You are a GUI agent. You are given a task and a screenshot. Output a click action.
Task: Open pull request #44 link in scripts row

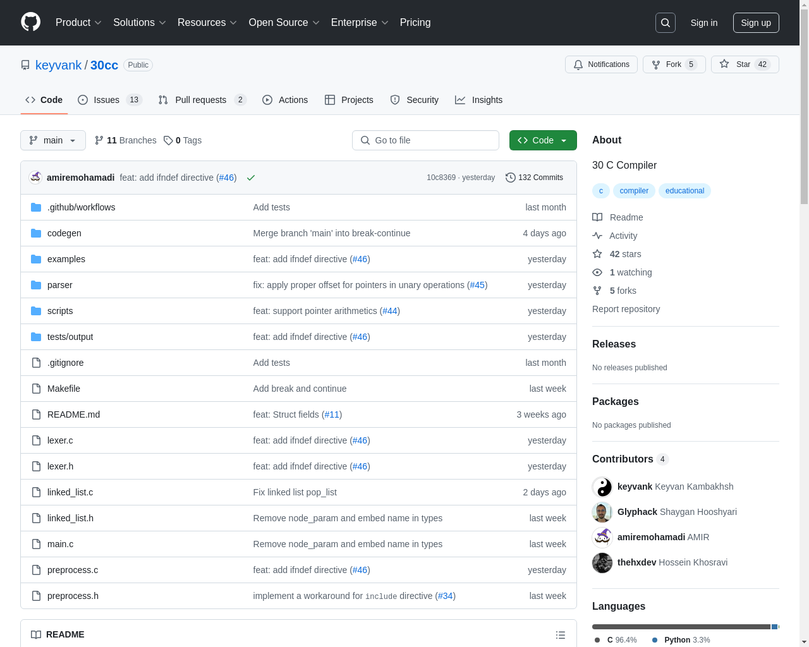pyautogui.click(x=390, y=311)
